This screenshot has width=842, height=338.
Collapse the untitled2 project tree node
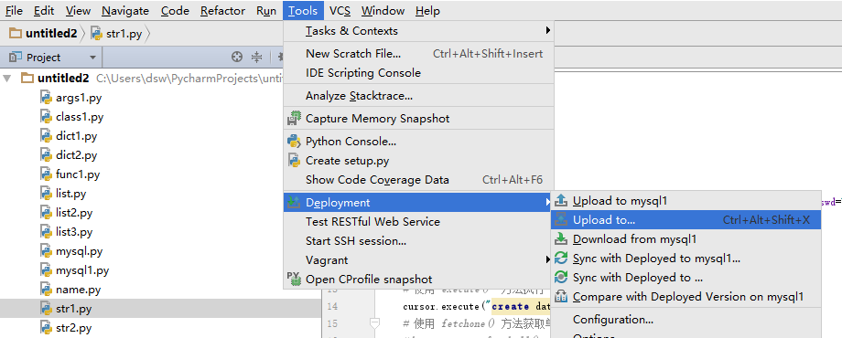click(x=7, y=79)
